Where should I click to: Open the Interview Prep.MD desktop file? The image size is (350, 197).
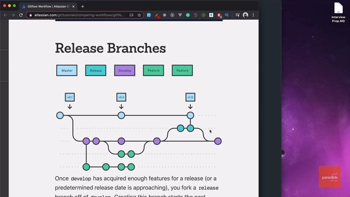pyautogui.click(x=338, y=12)
